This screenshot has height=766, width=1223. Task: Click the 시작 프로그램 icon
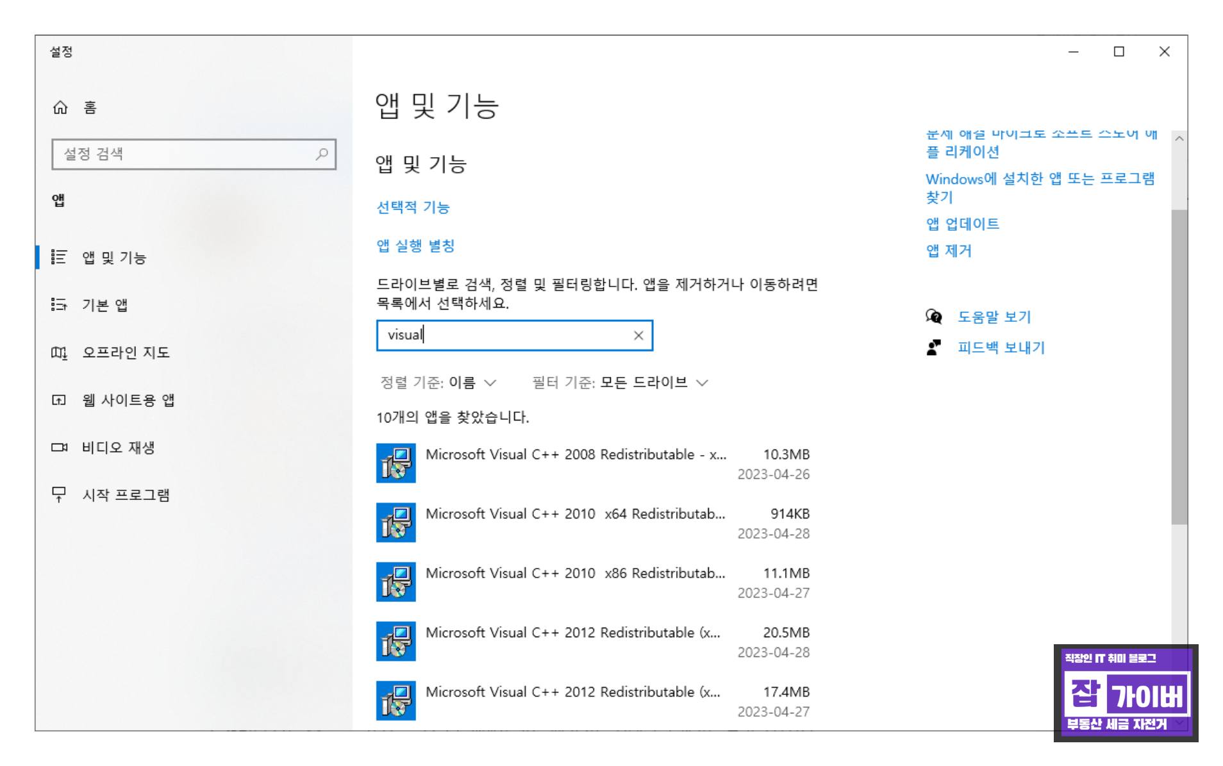pos(59,495)
